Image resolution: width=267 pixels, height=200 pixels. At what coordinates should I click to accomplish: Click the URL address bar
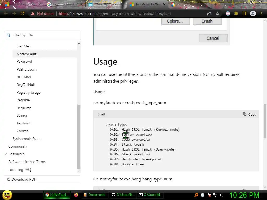(115, 14)
